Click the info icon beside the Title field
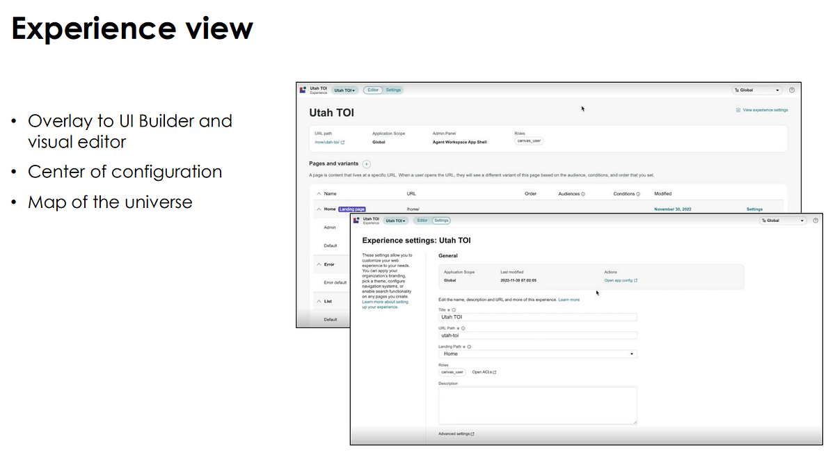Image resolution: width=835 pixels, height=452 pixels. pos(455,309)
